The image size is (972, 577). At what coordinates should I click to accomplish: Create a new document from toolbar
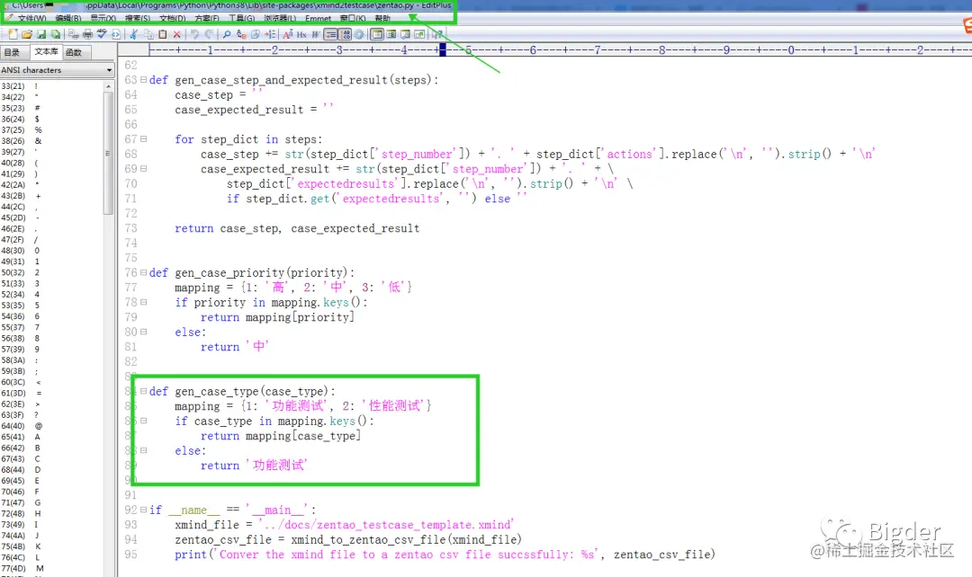click(13, 35)
